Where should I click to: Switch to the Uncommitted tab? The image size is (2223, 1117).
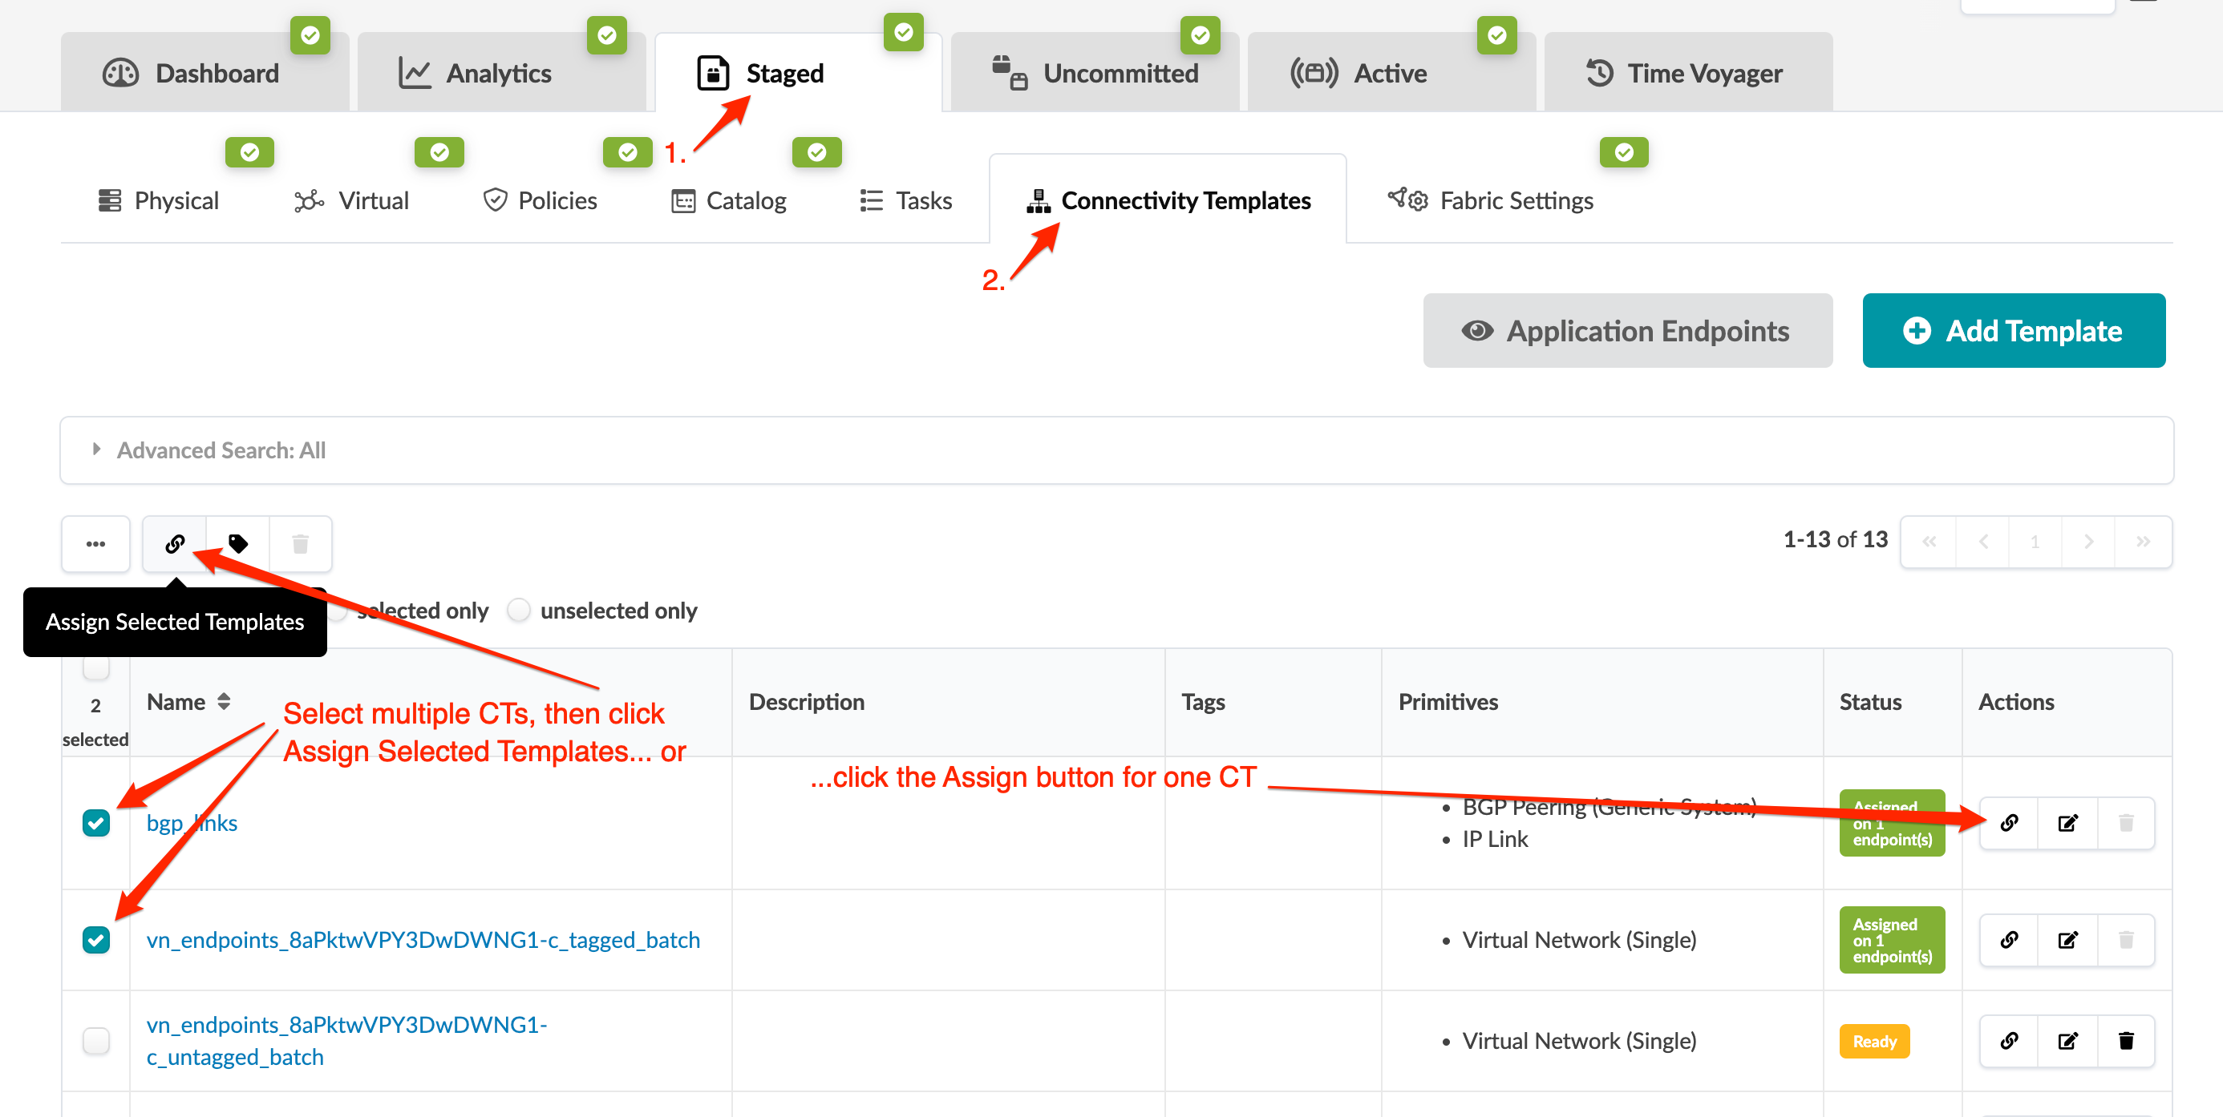(1096, 73)
